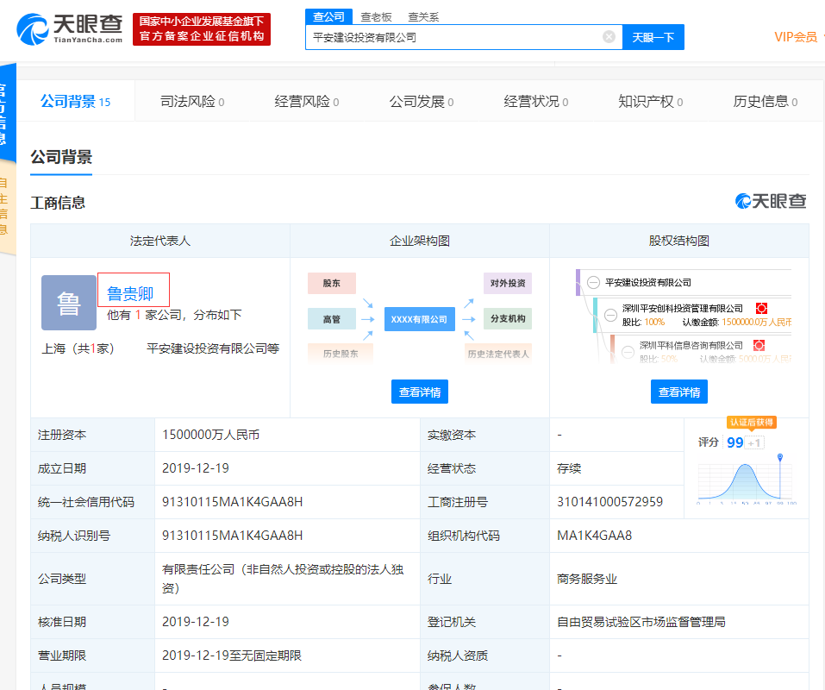Click red icon beside 深圳平科信息咨询有限公司

759,345
